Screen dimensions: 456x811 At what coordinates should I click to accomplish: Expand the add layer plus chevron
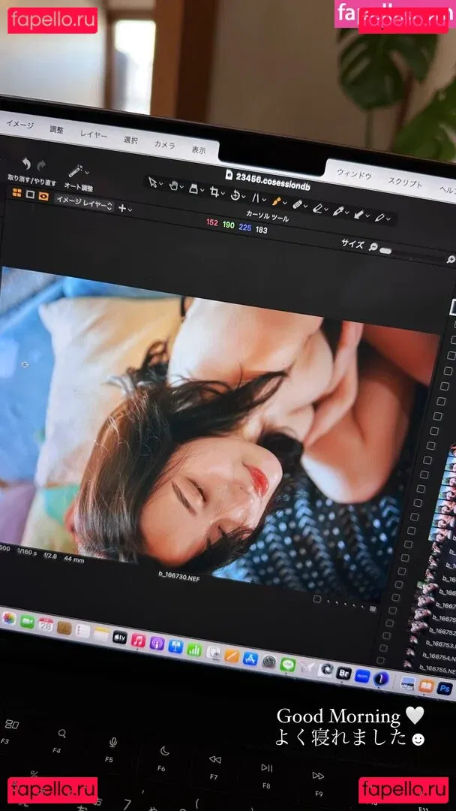pyautogui.click(x=130, y=210)
